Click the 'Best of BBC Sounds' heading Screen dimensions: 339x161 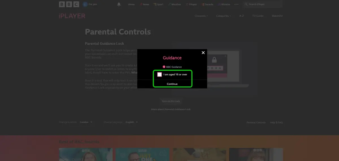(79, 142)
